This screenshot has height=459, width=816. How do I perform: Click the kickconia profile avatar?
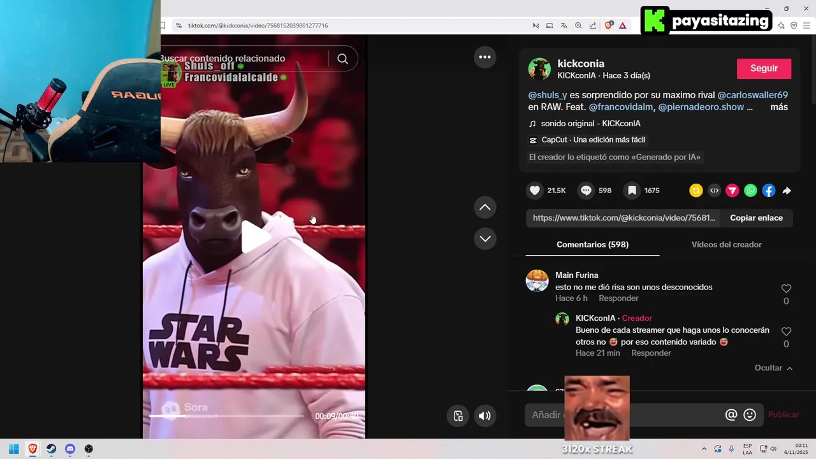(539, 69)
